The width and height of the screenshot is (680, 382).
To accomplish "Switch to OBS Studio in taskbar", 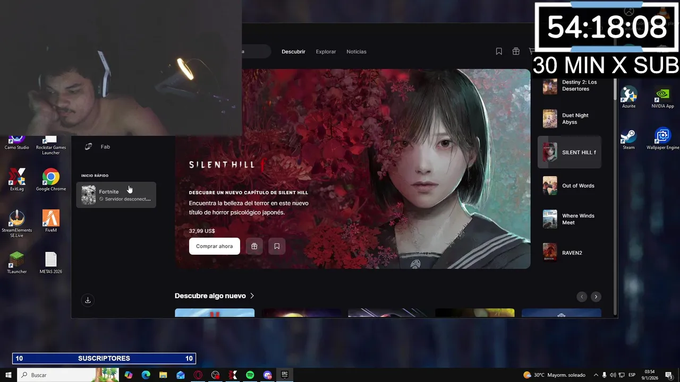I will pyautogui.click(x=215, y=375).
